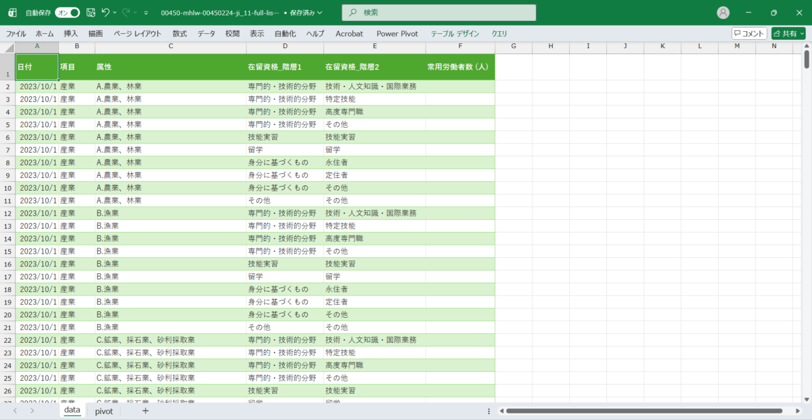Screen dimensions: 812x420
Task: Click the コメント button
Action: click(x=749, y=33)
